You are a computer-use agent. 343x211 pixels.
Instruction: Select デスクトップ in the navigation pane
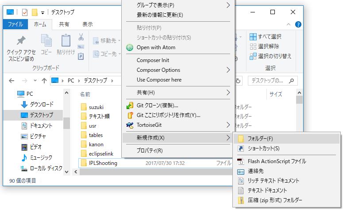[x=34, y=115]
